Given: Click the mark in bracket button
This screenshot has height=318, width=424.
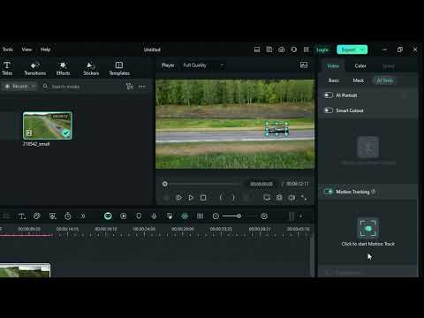Looking at the screenshot, I should point(221,198).
